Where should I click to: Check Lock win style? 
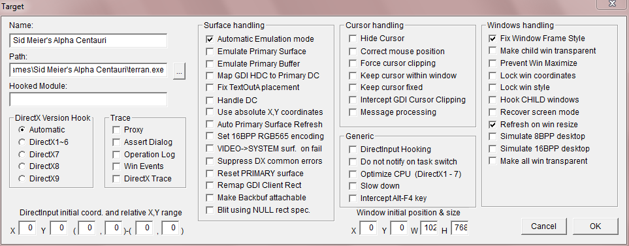tap(492, 87)
